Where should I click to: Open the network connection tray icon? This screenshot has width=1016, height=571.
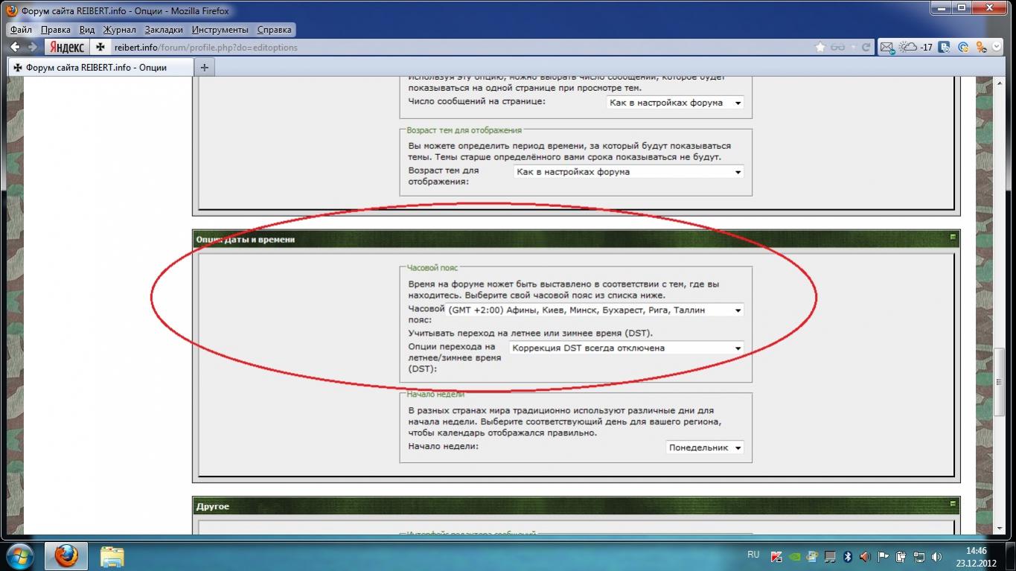click(919, 556)
